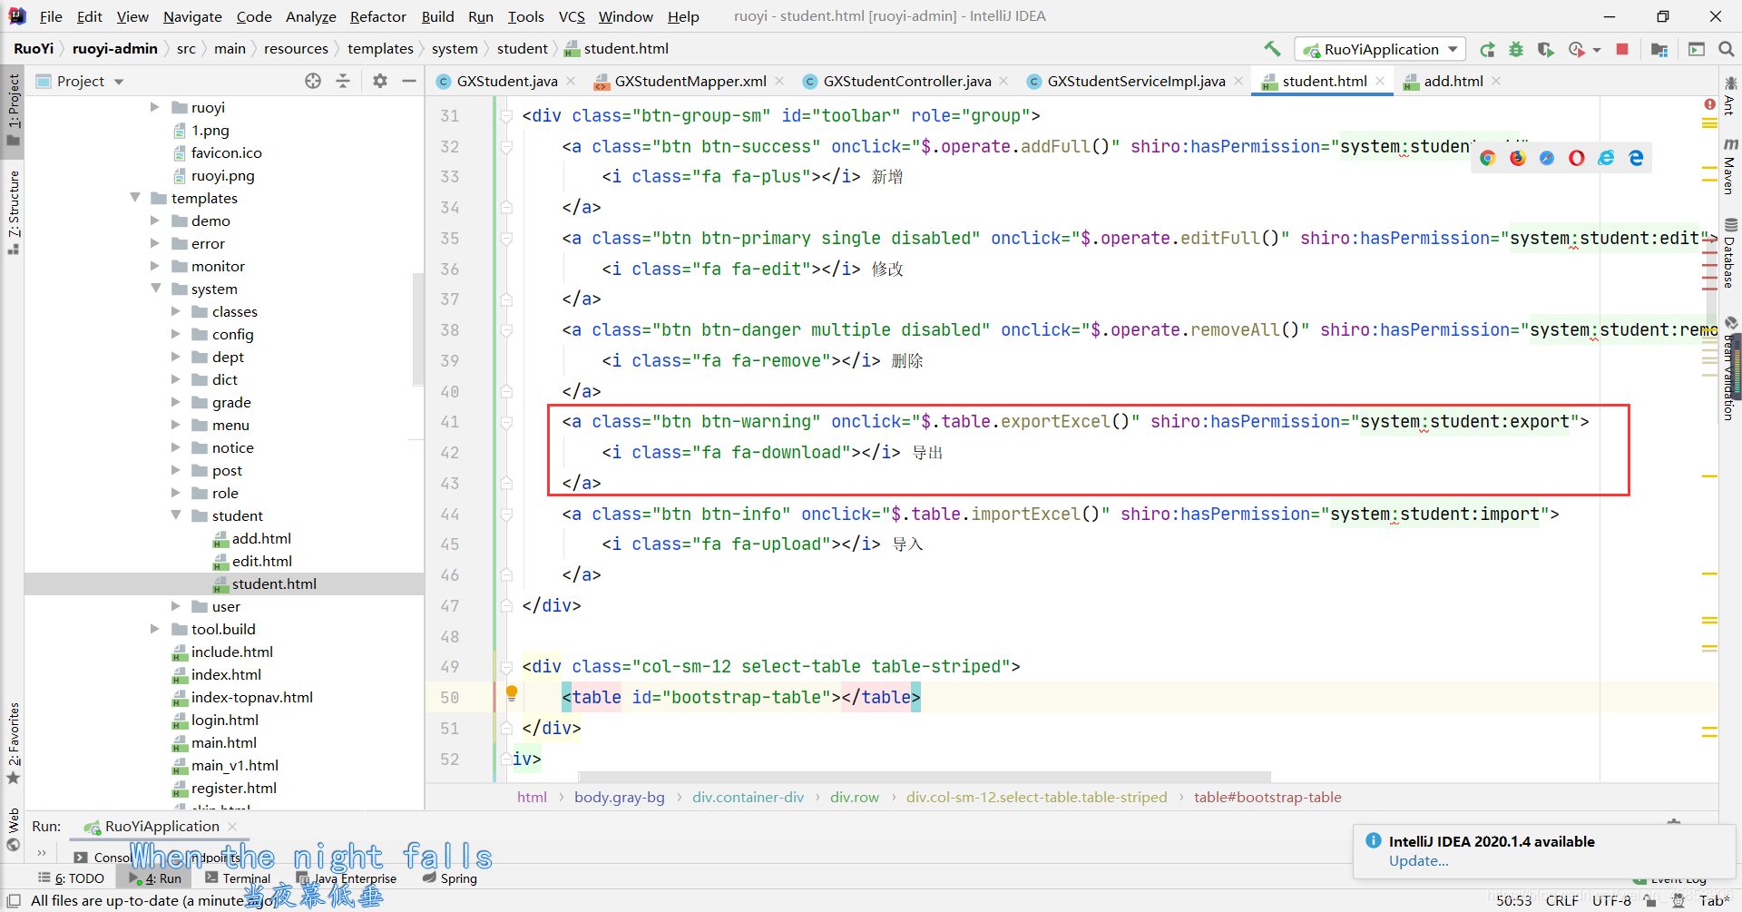1742x912 pixels.
Task: Click Update link in IDEA notification
Action: click(x=1418, y=860)
